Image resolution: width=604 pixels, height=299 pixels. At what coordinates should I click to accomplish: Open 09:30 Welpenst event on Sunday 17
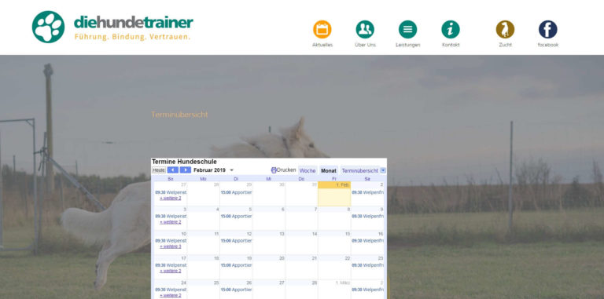171,265
